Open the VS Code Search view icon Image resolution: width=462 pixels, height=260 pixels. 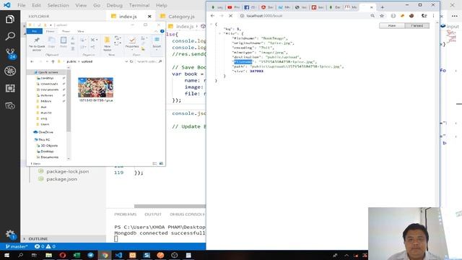click(10, 36)
